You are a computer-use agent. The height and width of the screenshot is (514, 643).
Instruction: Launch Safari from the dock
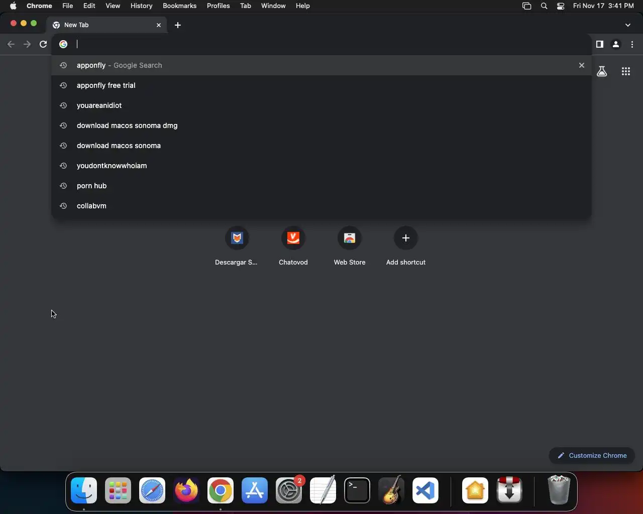pos(152,490)
